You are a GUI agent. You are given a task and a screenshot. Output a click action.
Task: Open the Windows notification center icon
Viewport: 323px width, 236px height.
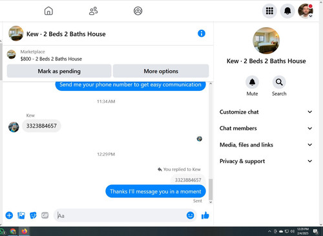point(316,231)
